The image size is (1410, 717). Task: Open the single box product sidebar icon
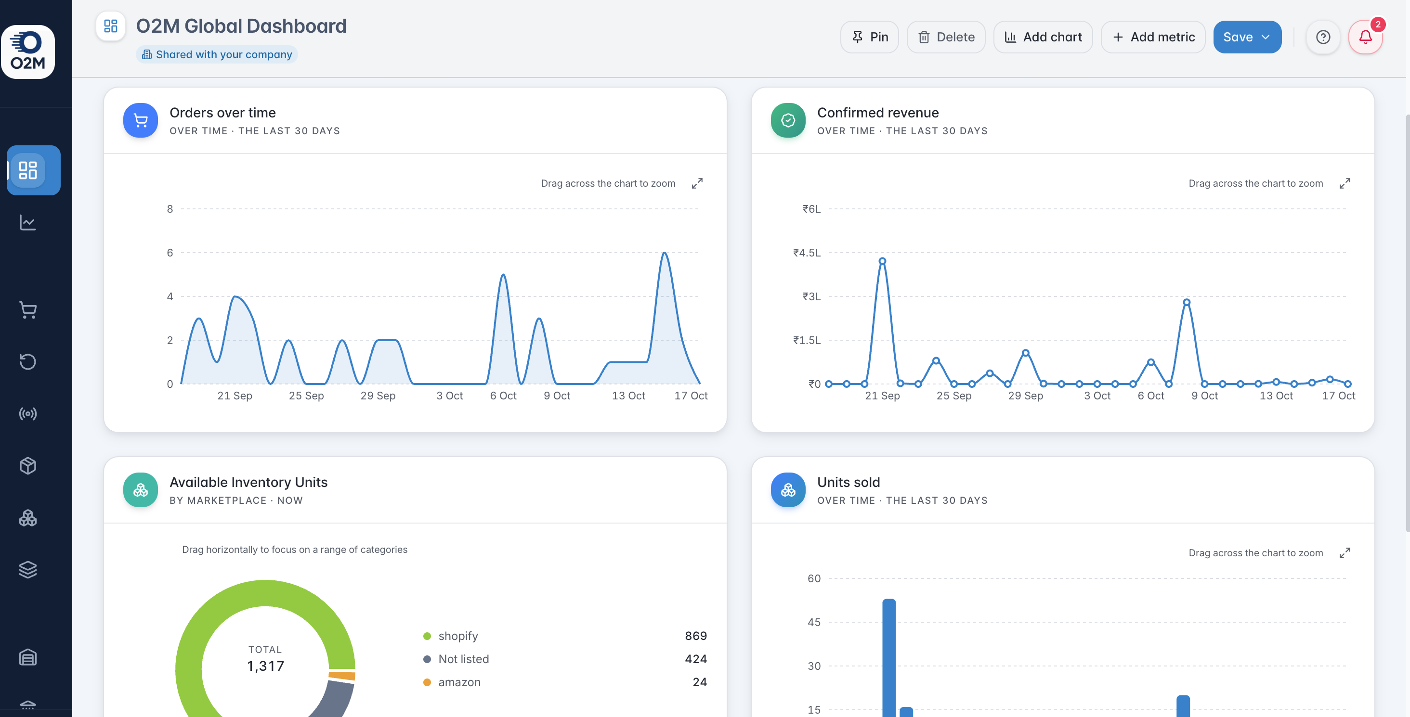(x=28, y=465)
